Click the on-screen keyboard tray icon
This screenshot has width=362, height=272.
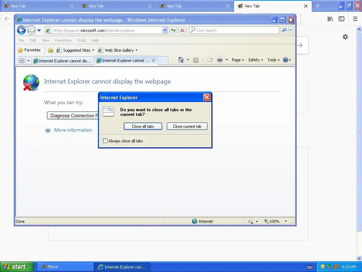tap(310, 267)
